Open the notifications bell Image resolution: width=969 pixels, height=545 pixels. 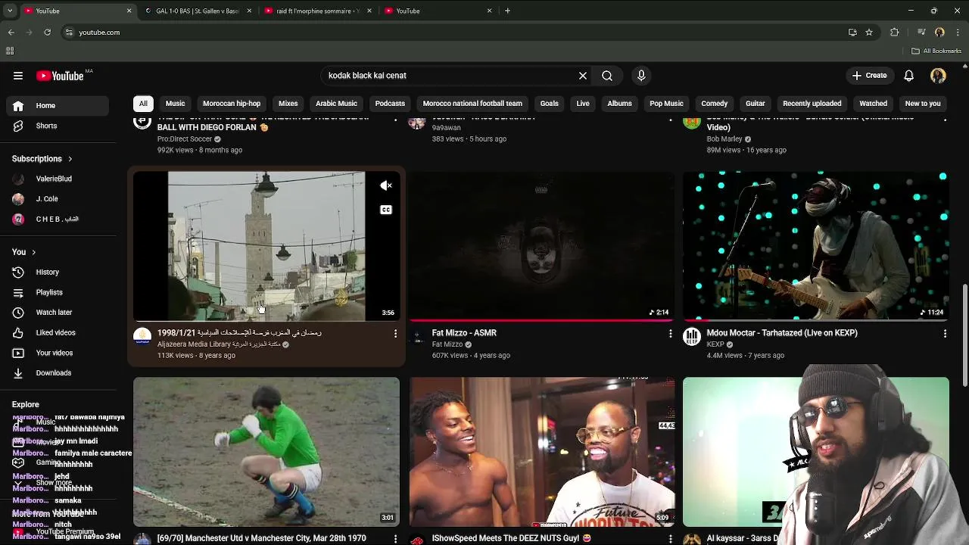908,76
